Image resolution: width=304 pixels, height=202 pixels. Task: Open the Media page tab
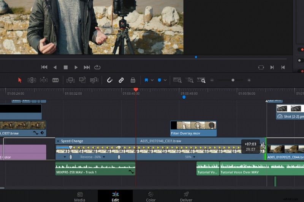tap(80, 197)
